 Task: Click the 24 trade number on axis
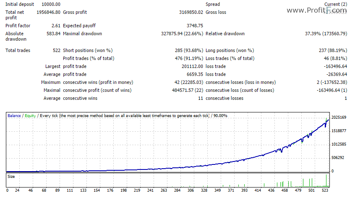point(17,190)
